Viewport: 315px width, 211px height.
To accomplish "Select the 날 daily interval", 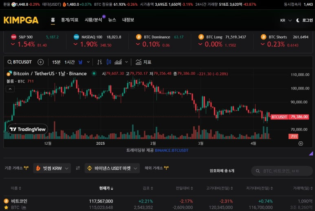I will click(x=80, y=62).
